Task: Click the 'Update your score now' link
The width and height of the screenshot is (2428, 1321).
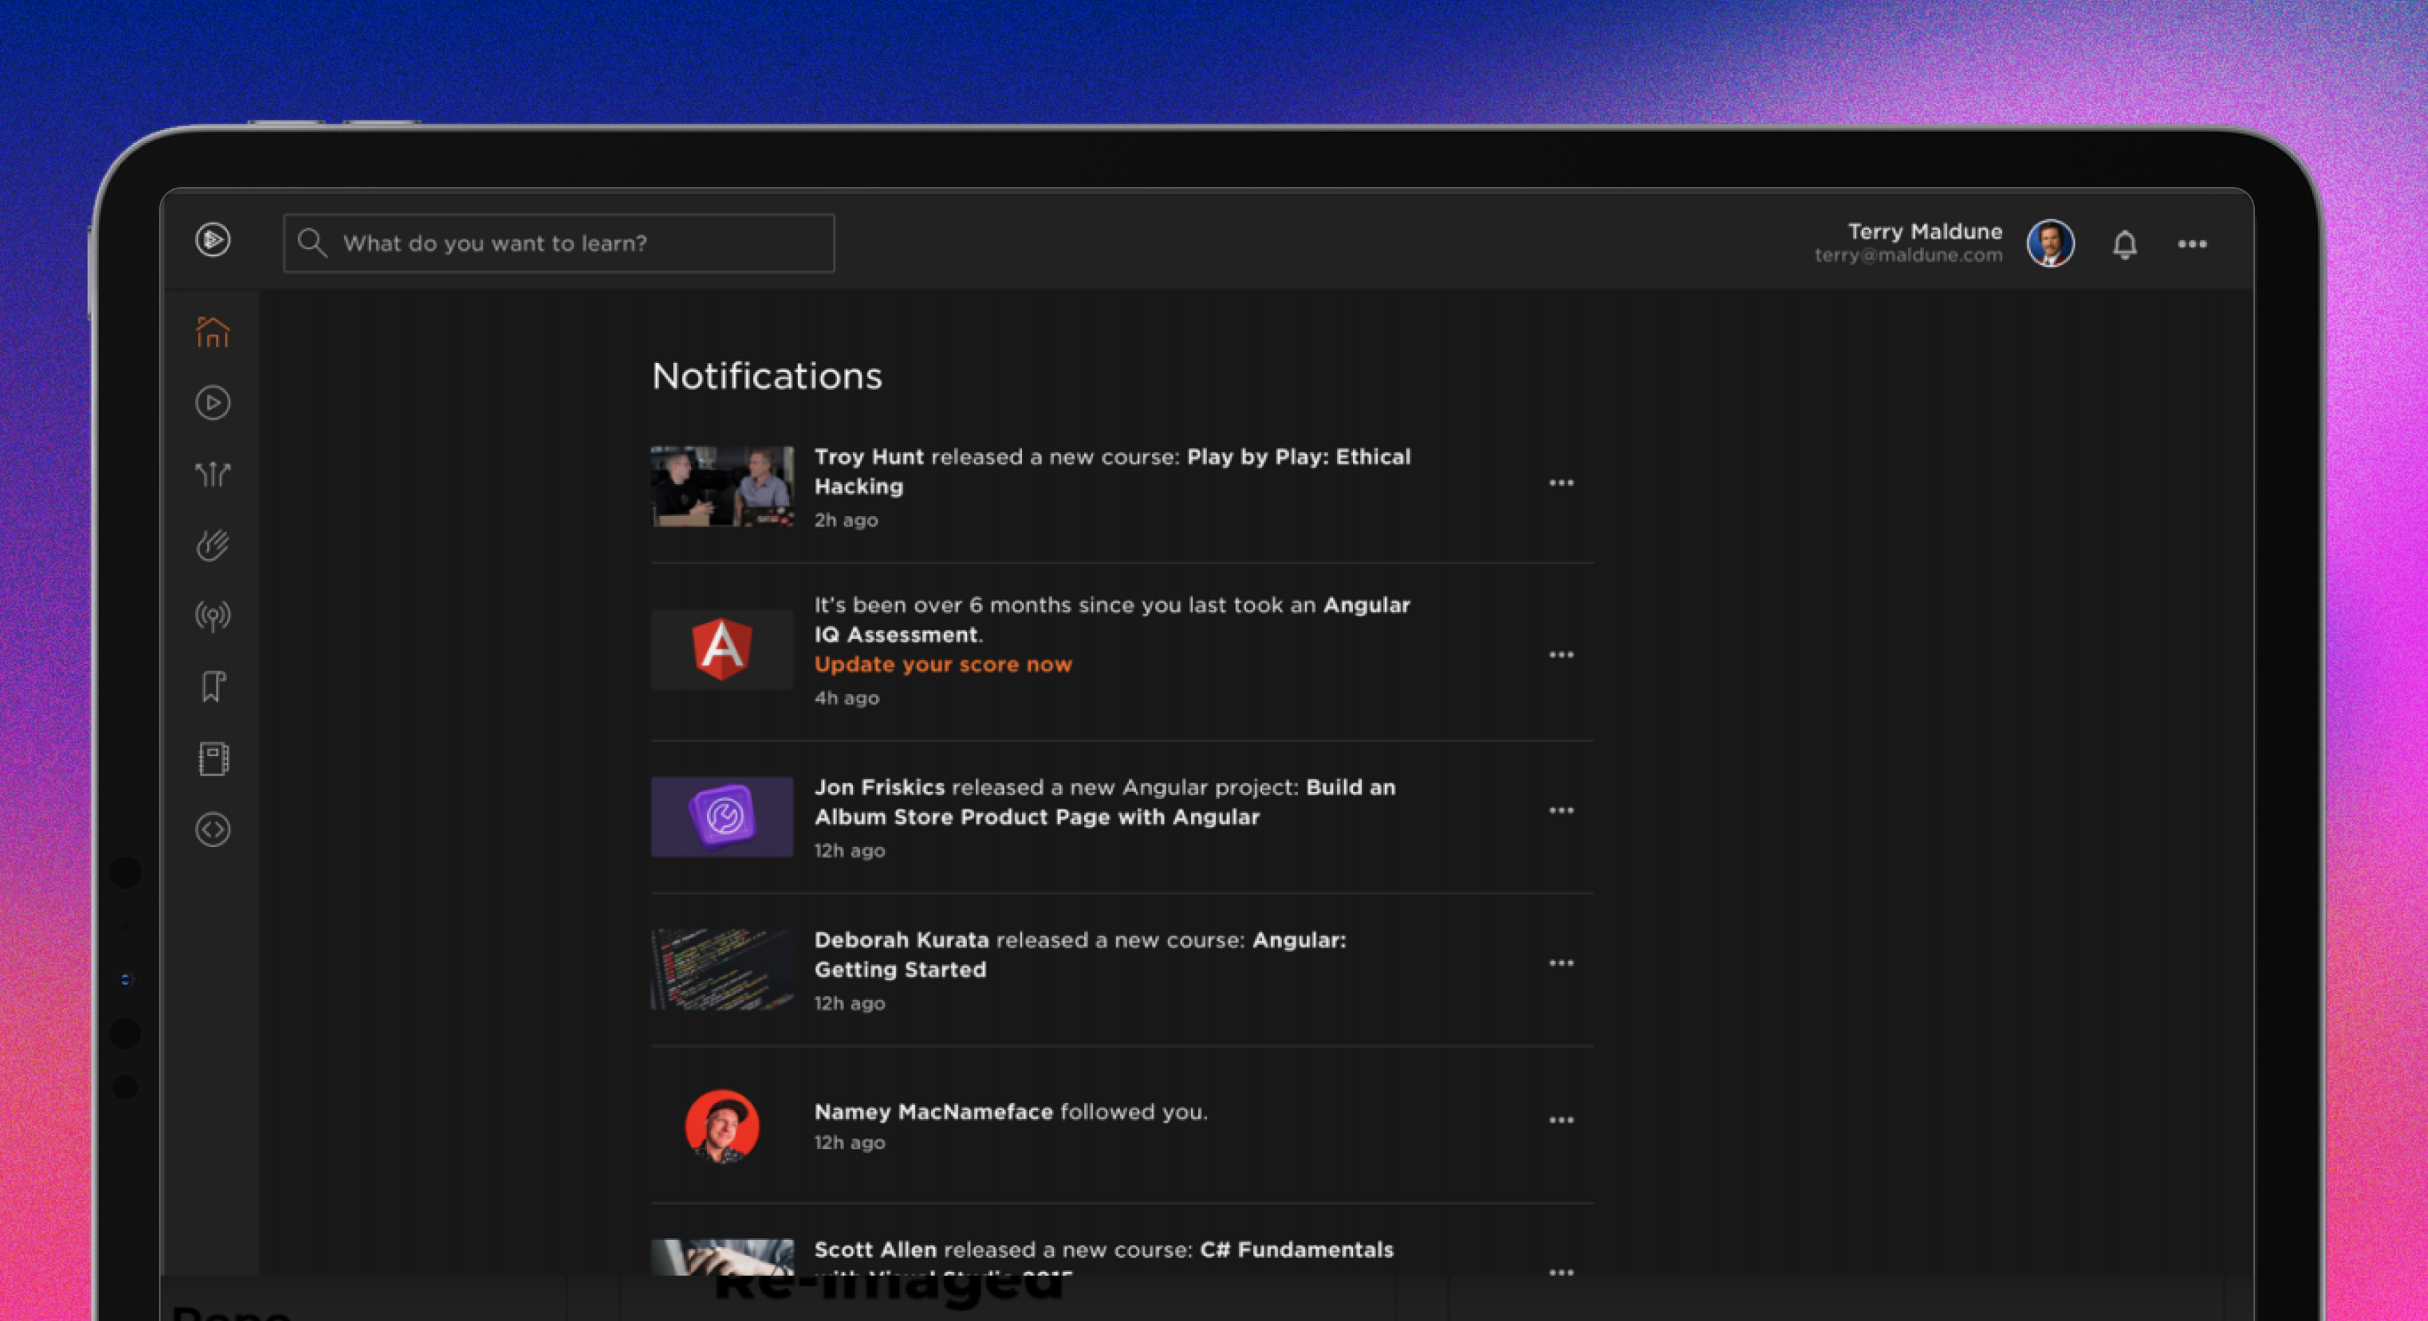Action: 942,664
